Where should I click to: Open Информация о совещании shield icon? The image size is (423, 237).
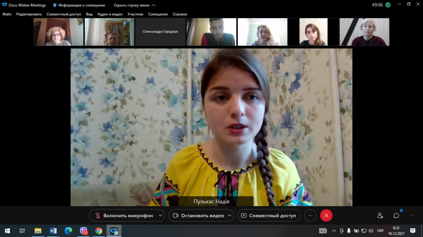55,5
